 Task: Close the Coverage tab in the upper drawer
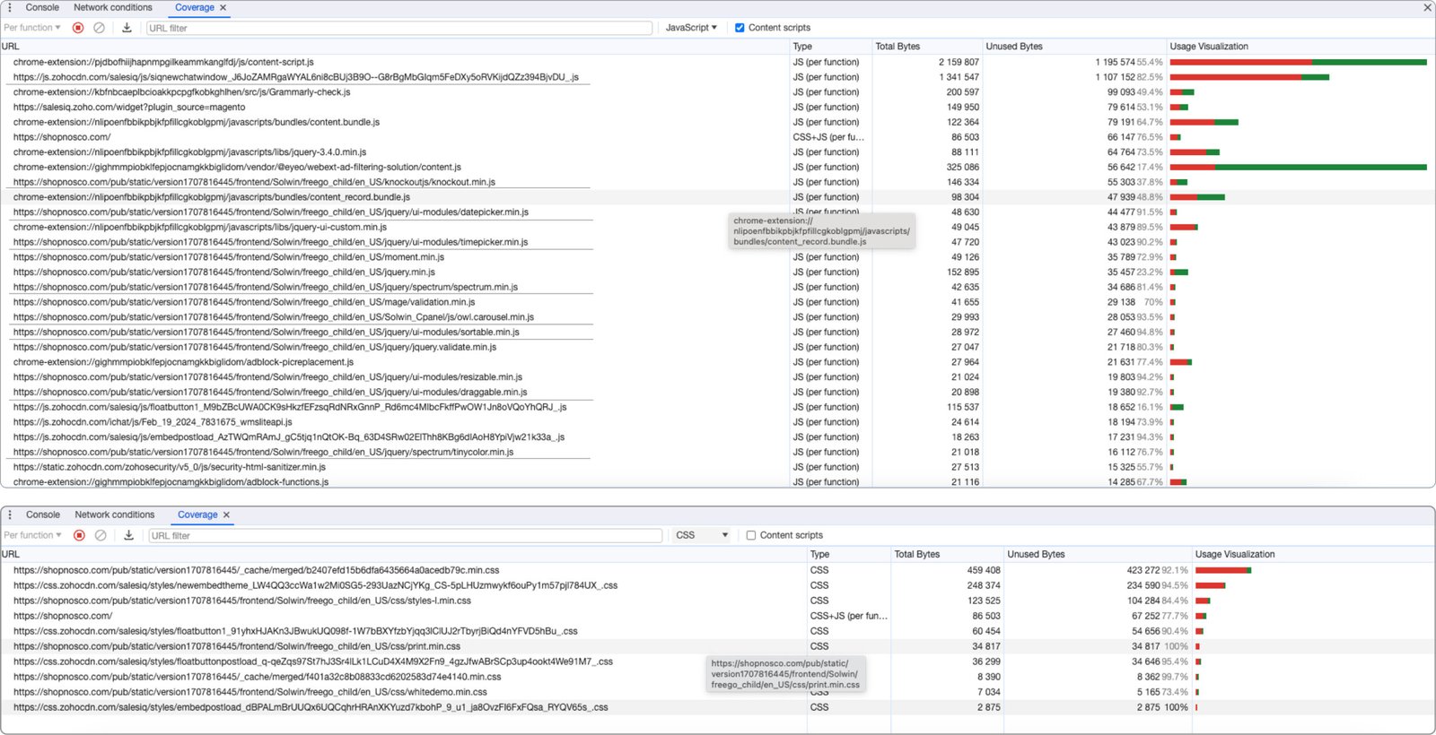click(223, 7)
